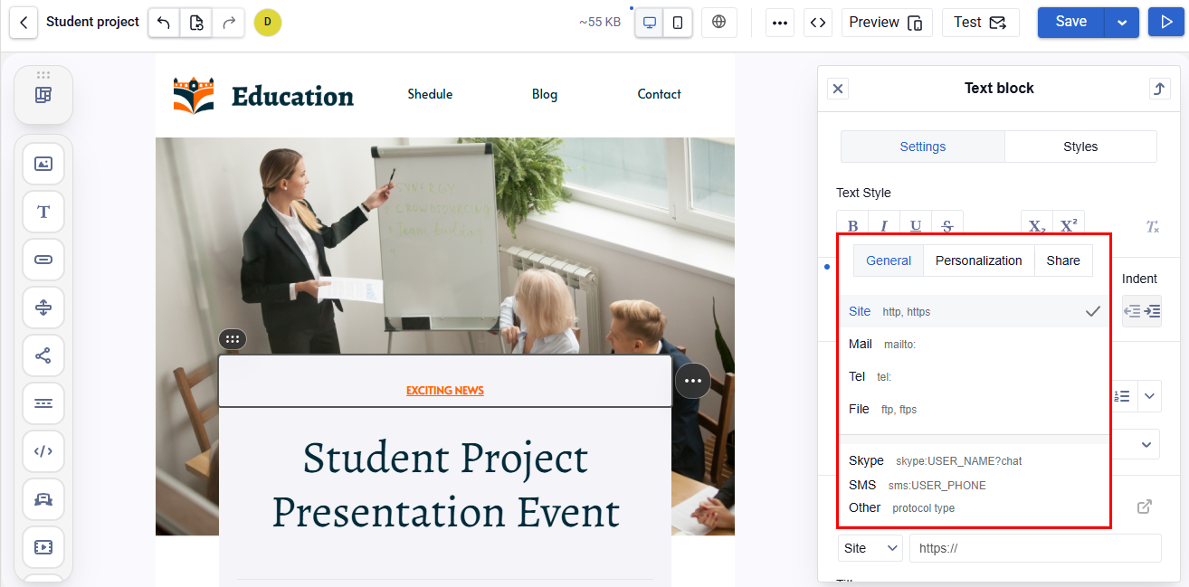Choose the SMS link option
The image size is (1189, 587).
pos(974,485)
